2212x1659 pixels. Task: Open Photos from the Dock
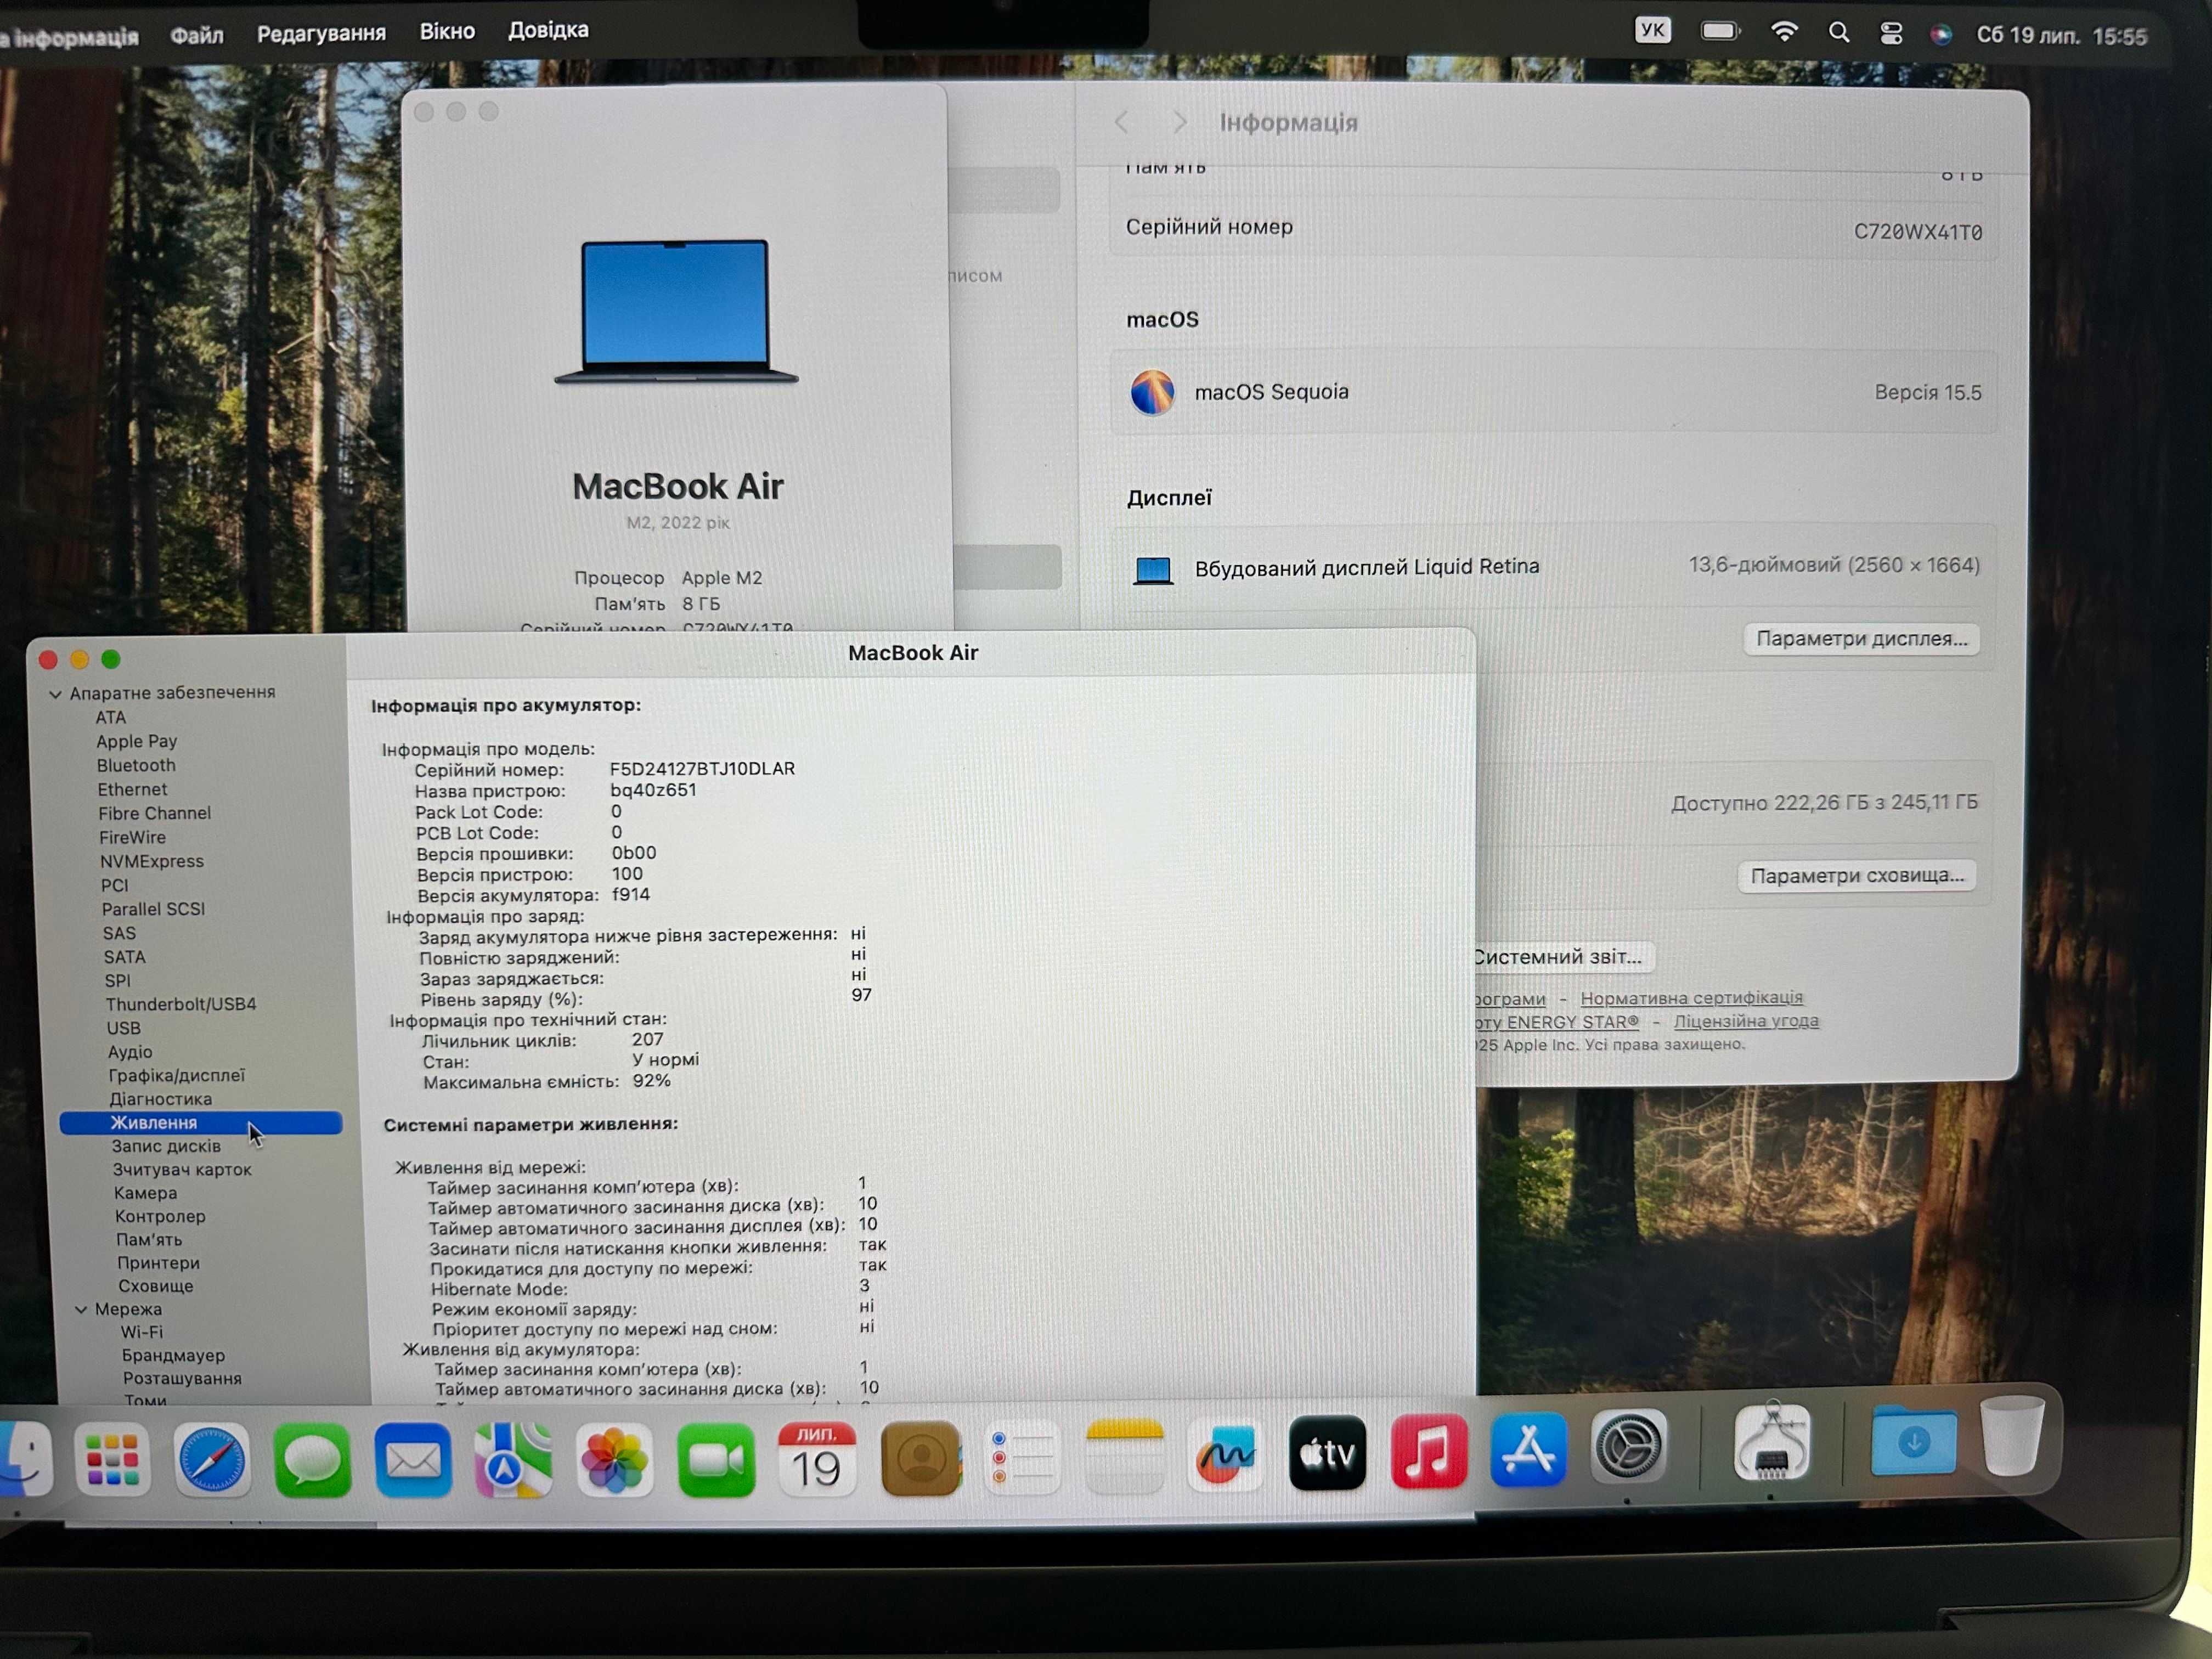tap(614, 1459)
